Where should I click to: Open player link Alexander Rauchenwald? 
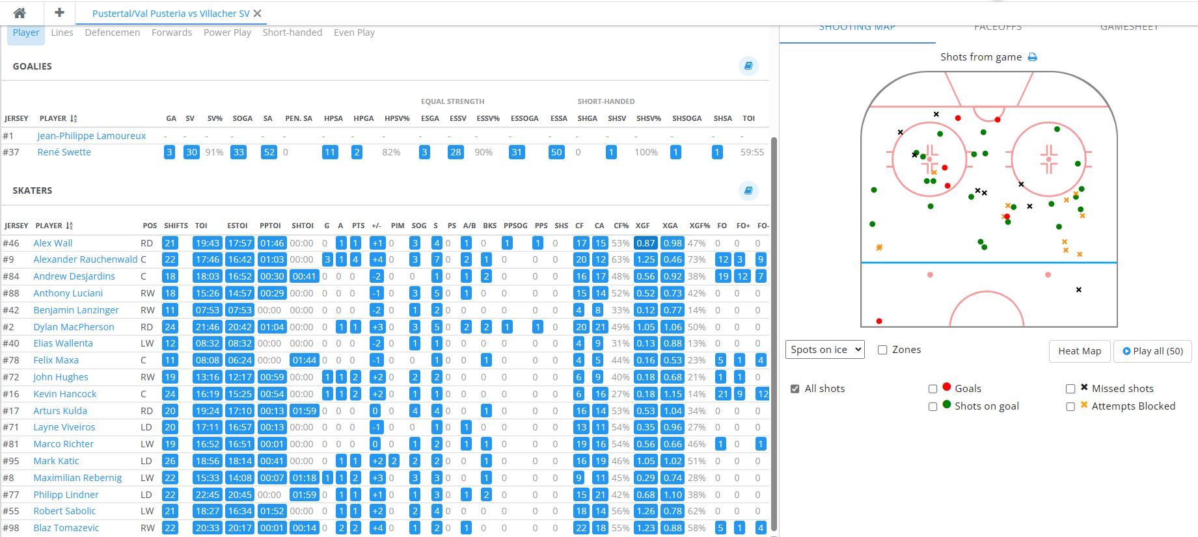[85, 259]
